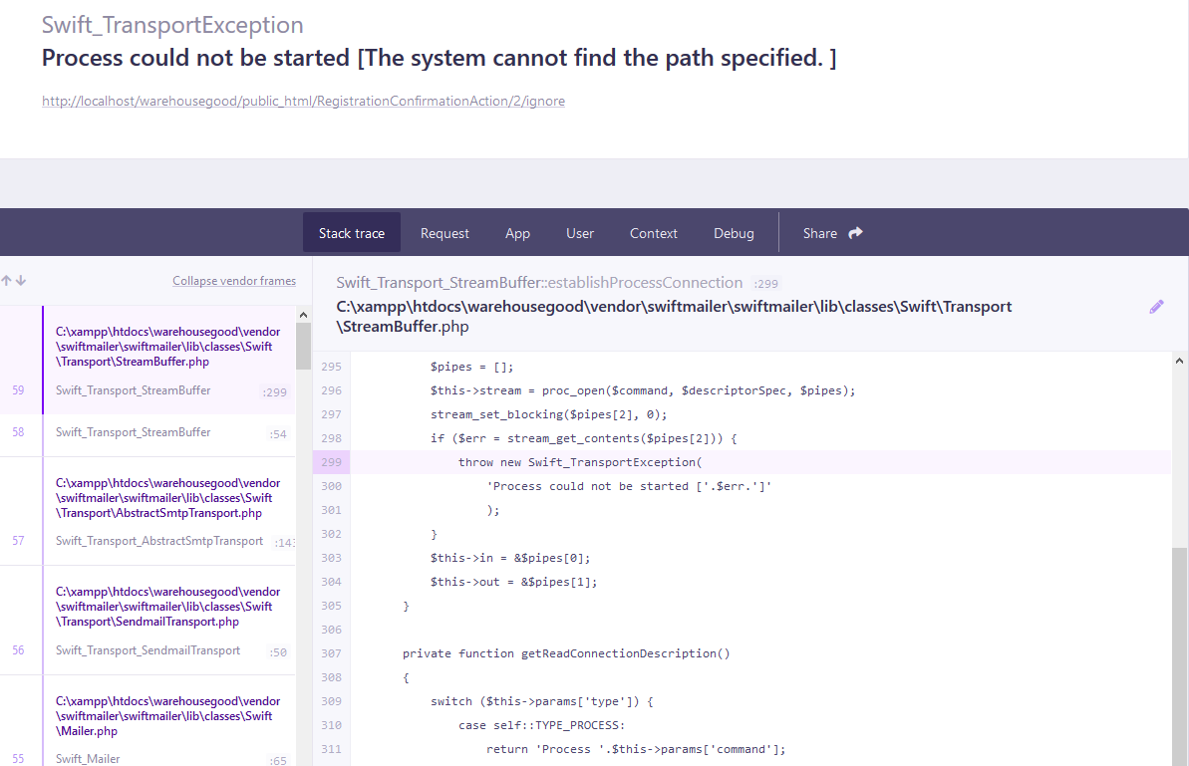Open the Stack trace tab

point(352,233)
